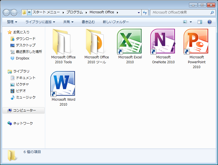Select the Microsoft Office 2010 ツール folder

pos(95,42)
